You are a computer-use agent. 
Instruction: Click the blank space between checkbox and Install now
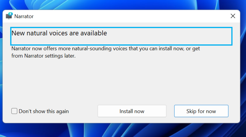(83, 111)
